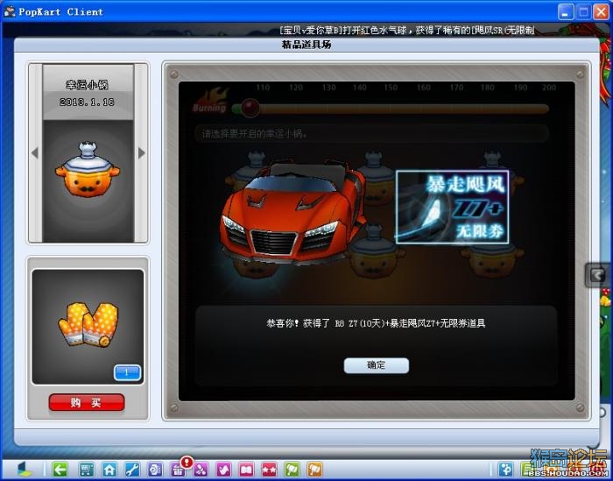Expand the side panel collapse arrow
The image size is (613, 481).
[x=597, y=275]
